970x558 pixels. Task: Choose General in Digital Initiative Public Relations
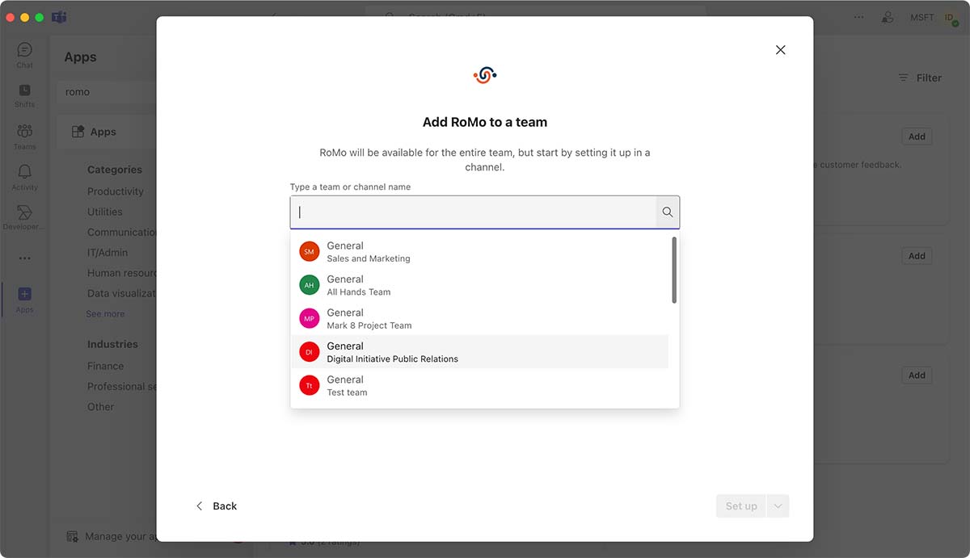point(479,352)
